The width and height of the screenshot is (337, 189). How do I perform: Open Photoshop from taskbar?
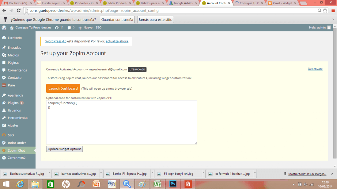point(173,184)
